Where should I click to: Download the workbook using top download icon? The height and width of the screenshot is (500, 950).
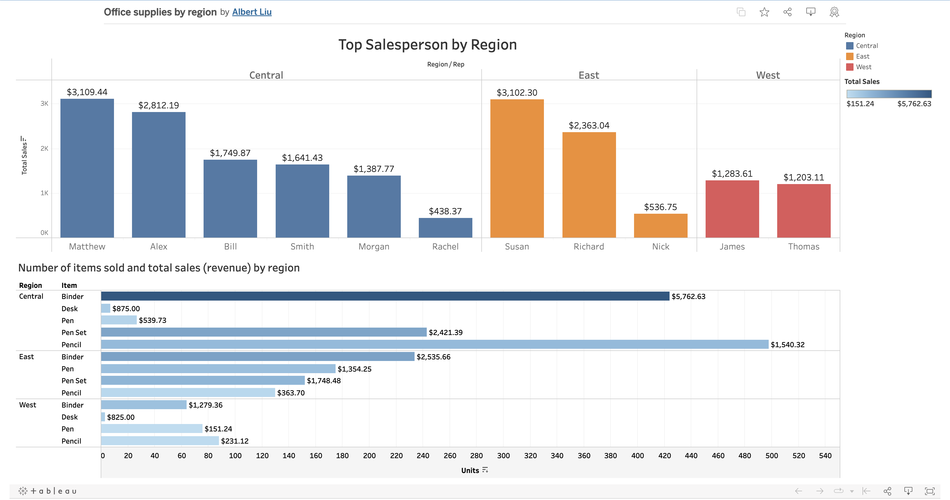point(810,12)
